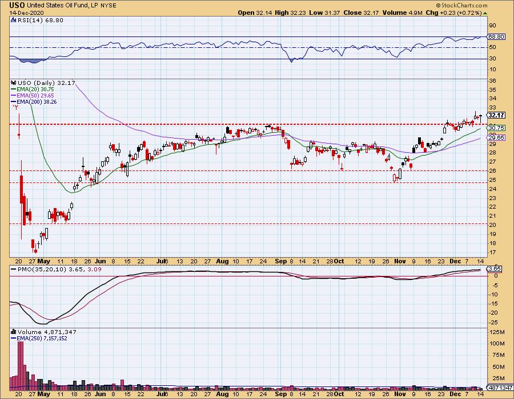Click the -10 label on the PMO axis
Image resolution: width=514 pixels, height=399 pixels.
click(494, 295)
